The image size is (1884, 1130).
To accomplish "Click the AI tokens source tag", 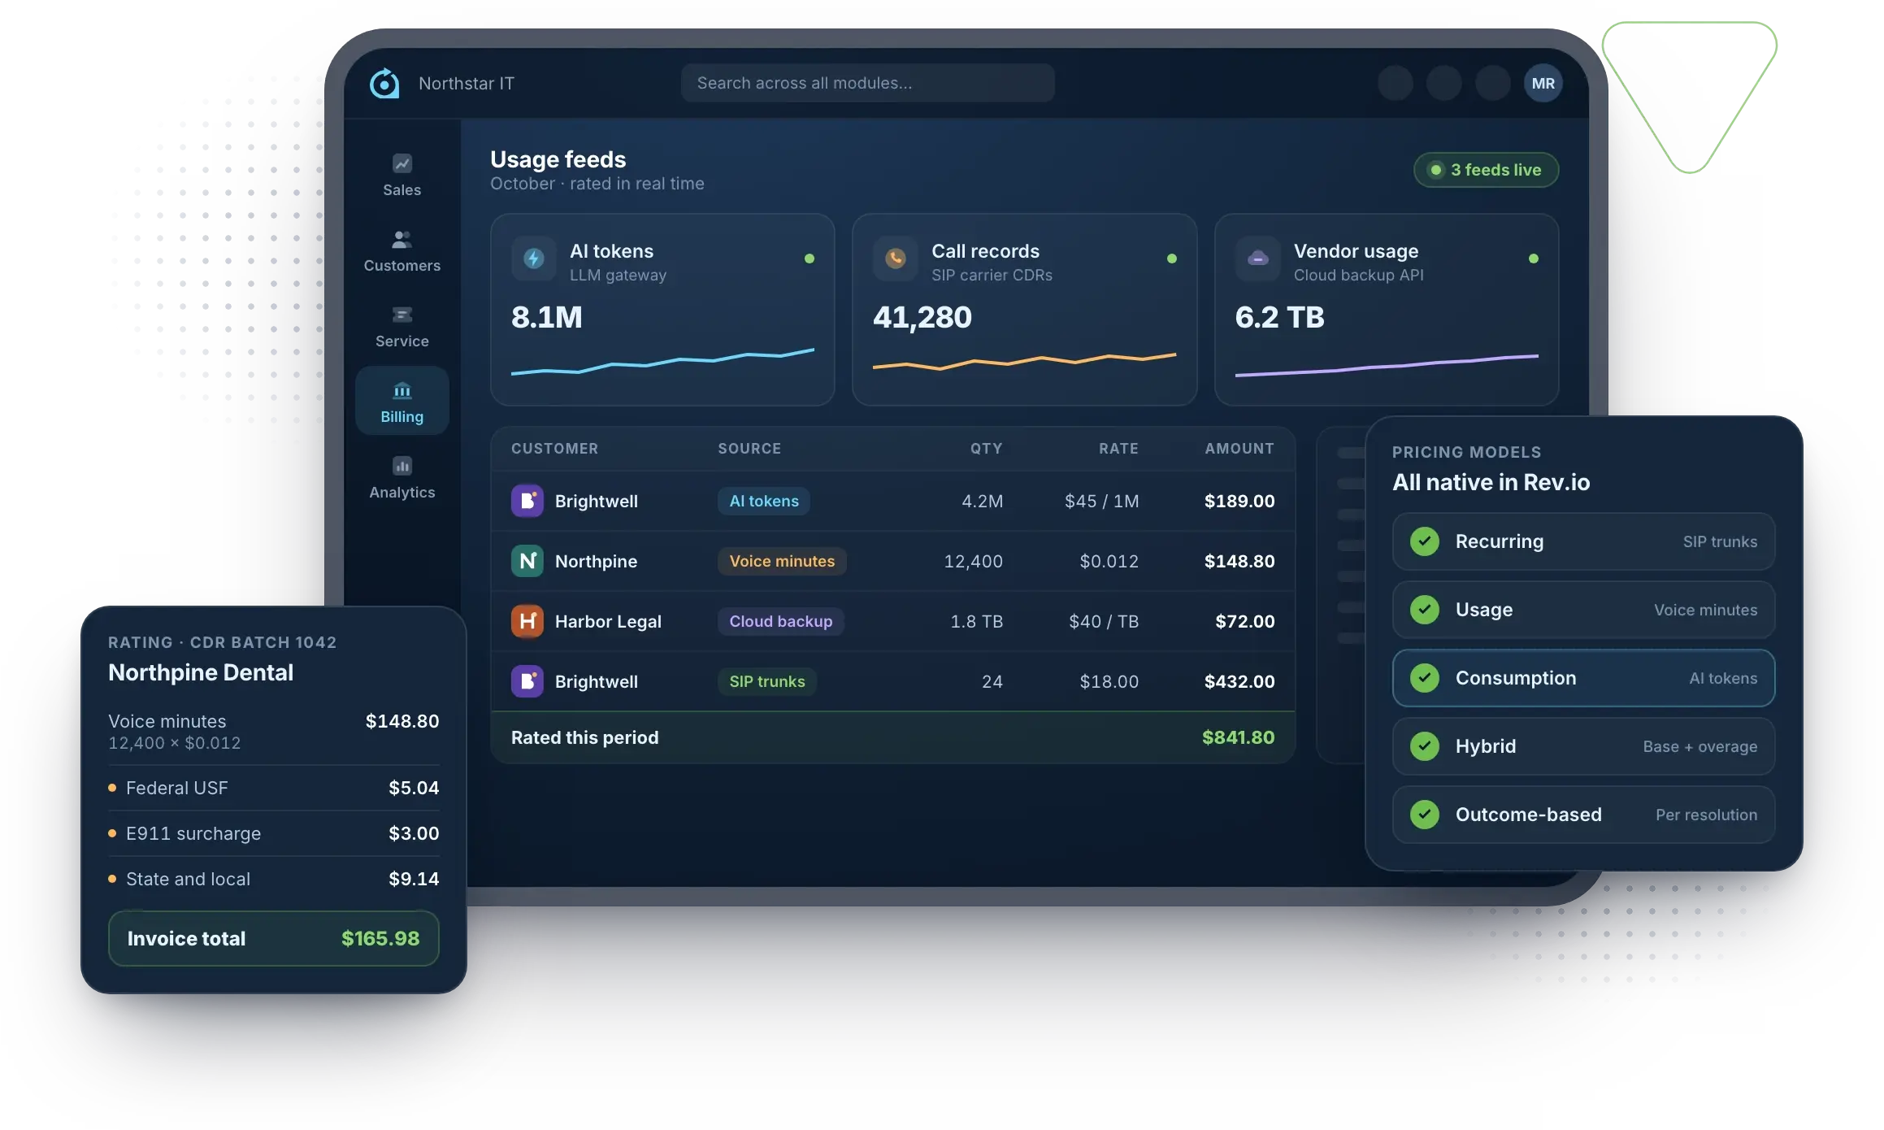I will point(764,501).
